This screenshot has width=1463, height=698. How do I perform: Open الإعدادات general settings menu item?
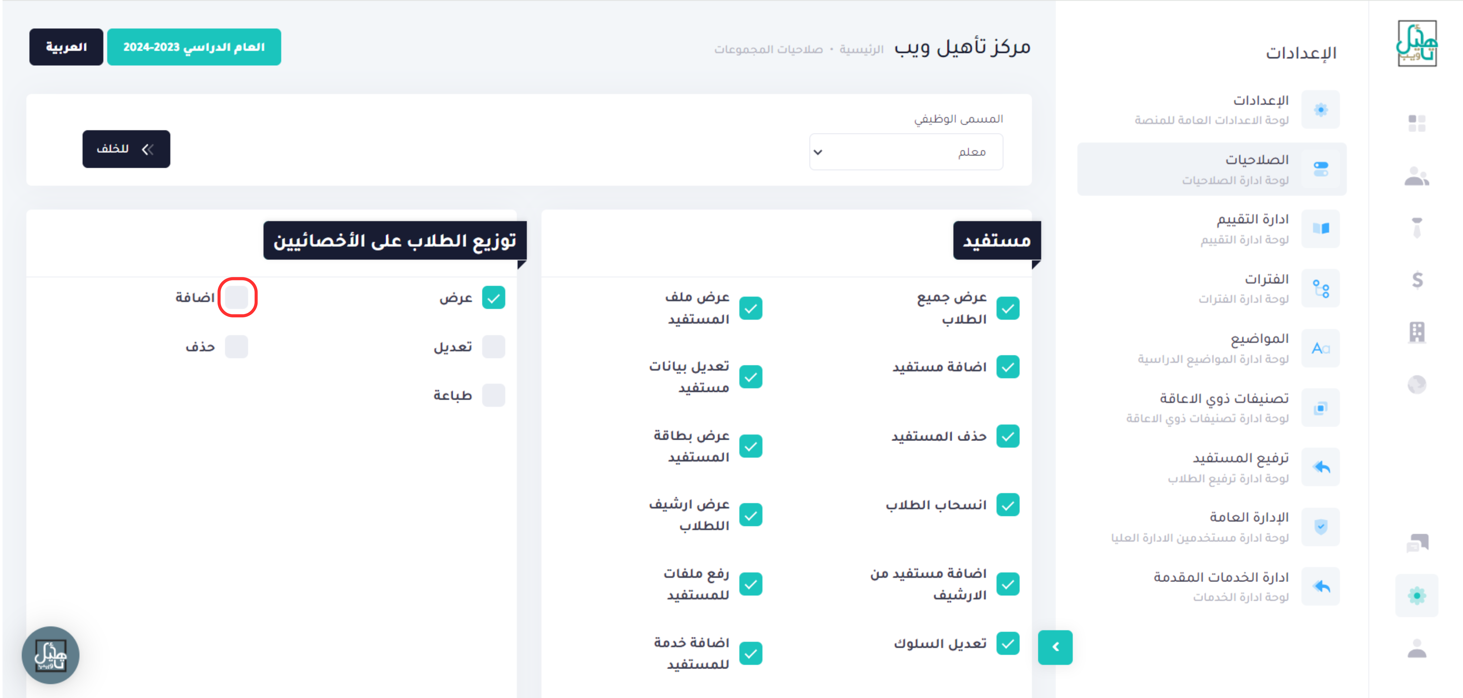(x=1211, y=110)
